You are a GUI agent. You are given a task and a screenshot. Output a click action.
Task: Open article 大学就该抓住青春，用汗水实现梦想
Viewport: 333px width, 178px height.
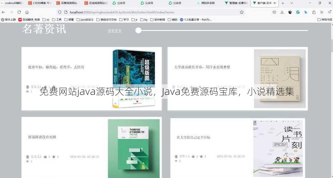(x=202, y=67)
